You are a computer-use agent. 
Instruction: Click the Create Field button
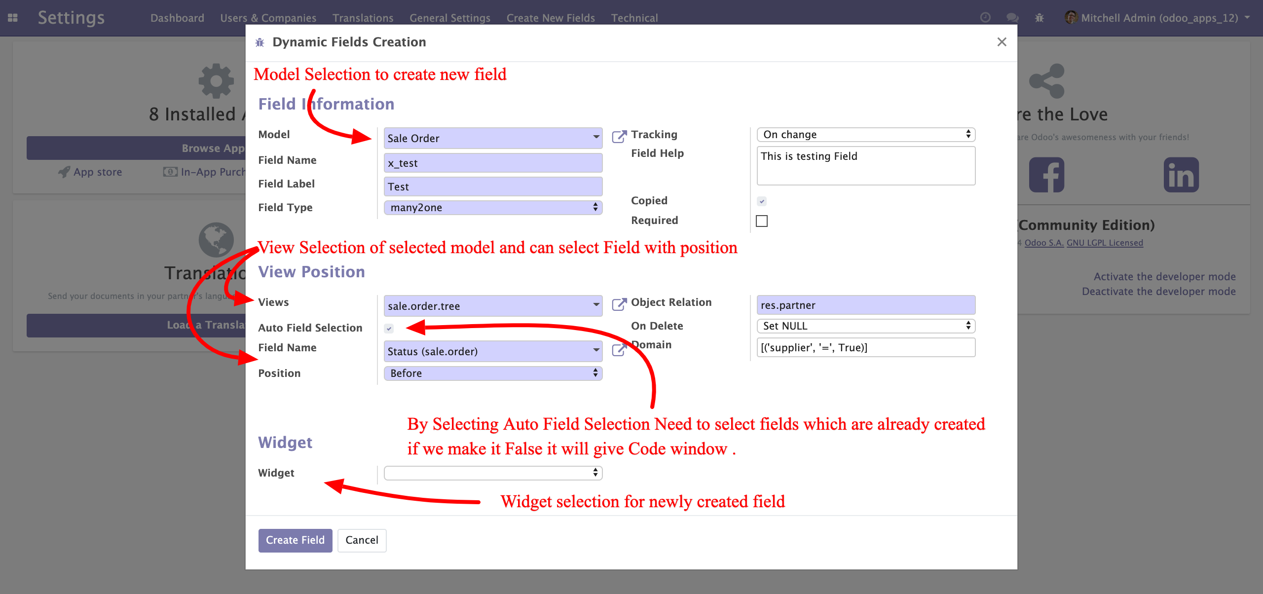295,540
